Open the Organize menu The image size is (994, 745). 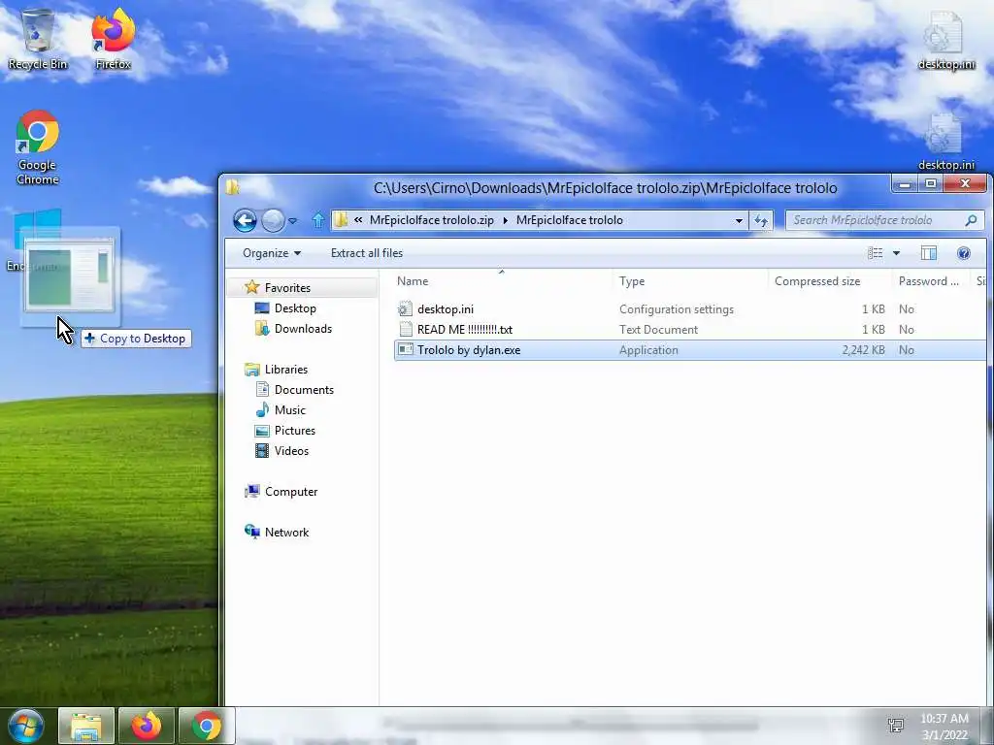[x=272, y=253]
